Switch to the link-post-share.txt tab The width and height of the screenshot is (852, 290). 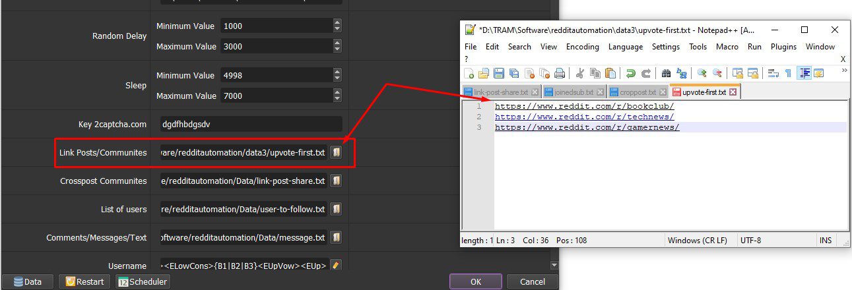tap(500, 92)
